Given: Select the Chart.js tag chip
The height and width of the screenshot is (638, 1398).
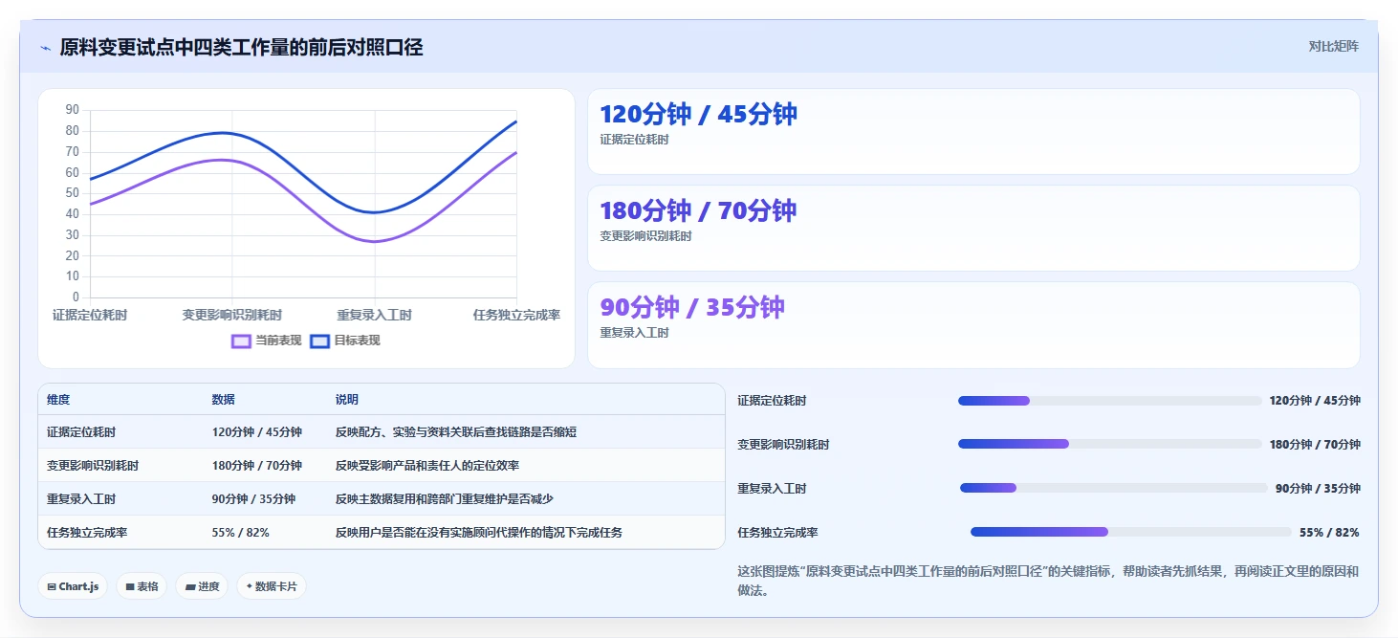Looking at the screenshot, I should coord(73,586).
